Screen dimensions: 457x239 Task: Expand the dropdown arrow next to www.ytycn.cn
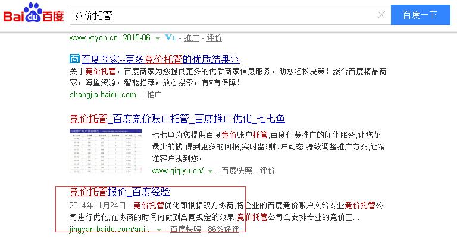(x=158, y=39)
